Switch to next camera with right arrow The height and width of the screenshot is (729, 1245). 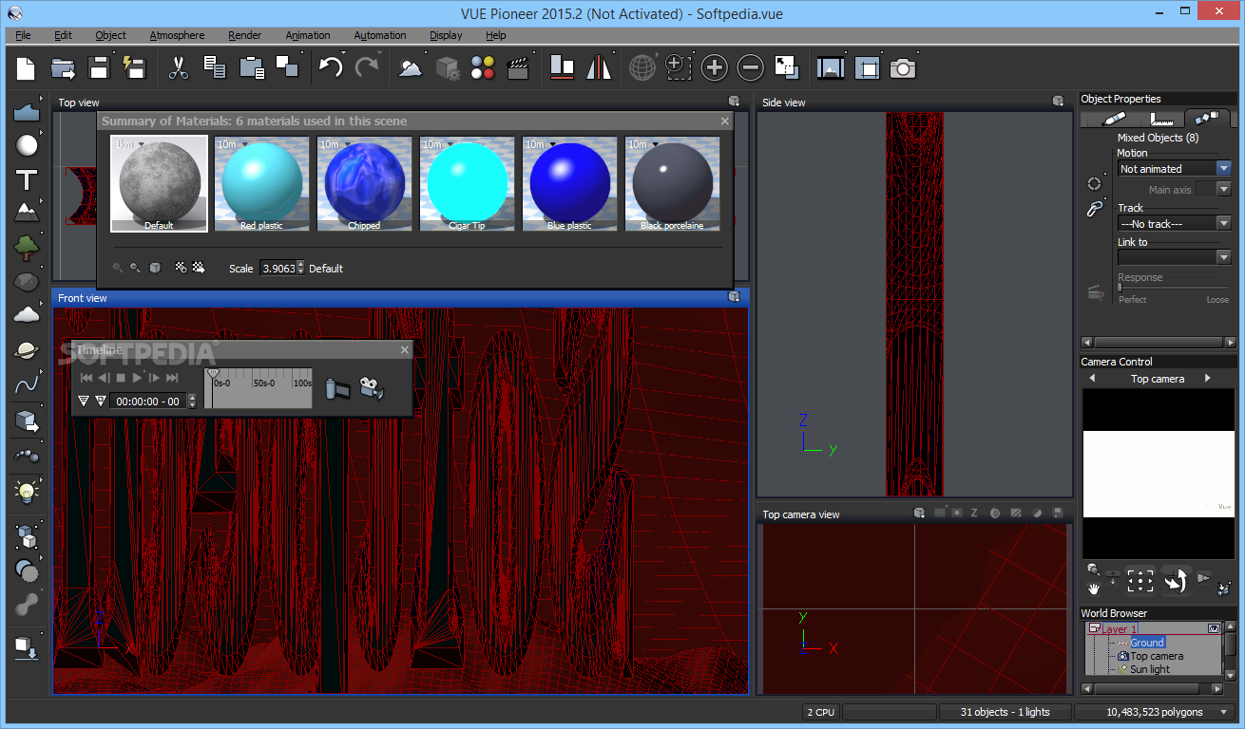pyautogui.click(x=1208, y=378)
